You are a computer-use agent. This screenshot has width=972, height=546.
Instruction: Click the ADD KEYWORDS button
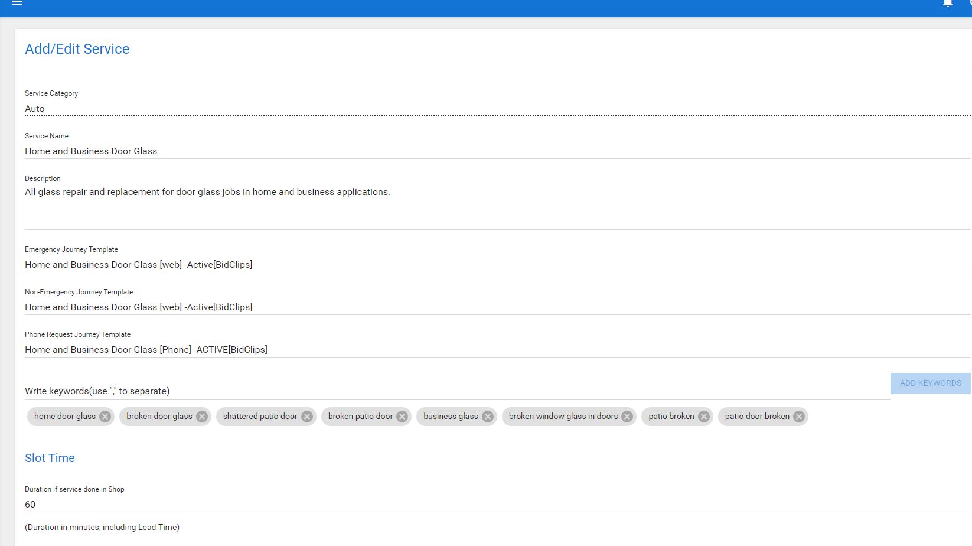930,383
